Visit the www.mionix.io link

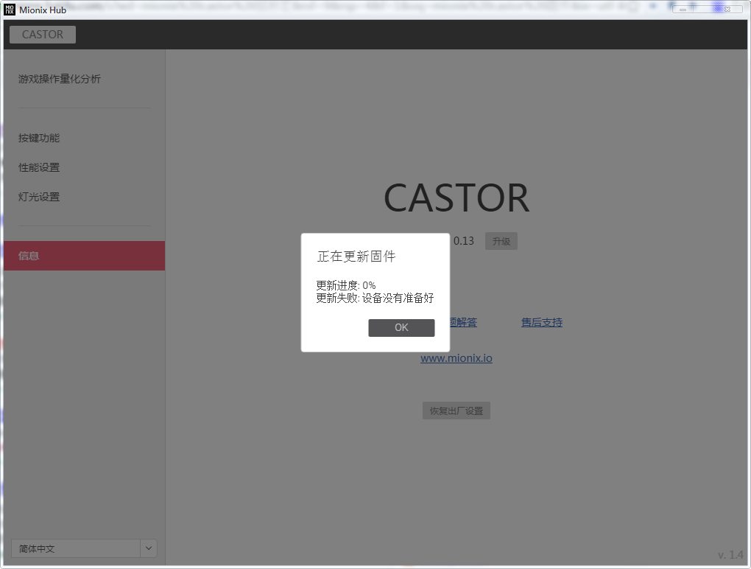(456, 358)
